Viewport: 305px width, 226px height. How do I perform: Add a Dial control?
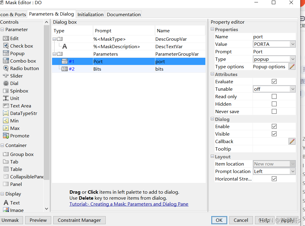click(x=11, y=83)
